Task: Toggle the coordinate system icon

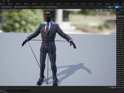Action: click(x=92, y=10)
